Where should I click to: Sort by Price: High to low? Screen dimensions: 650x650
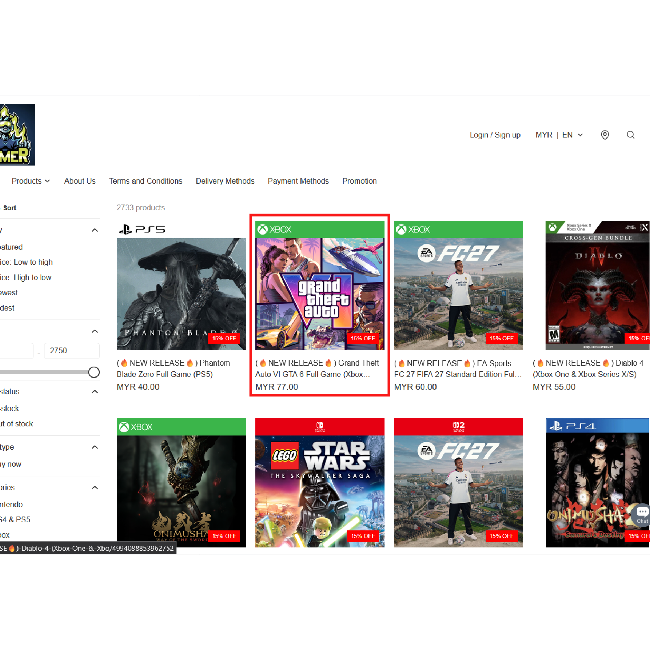(26, 278)
